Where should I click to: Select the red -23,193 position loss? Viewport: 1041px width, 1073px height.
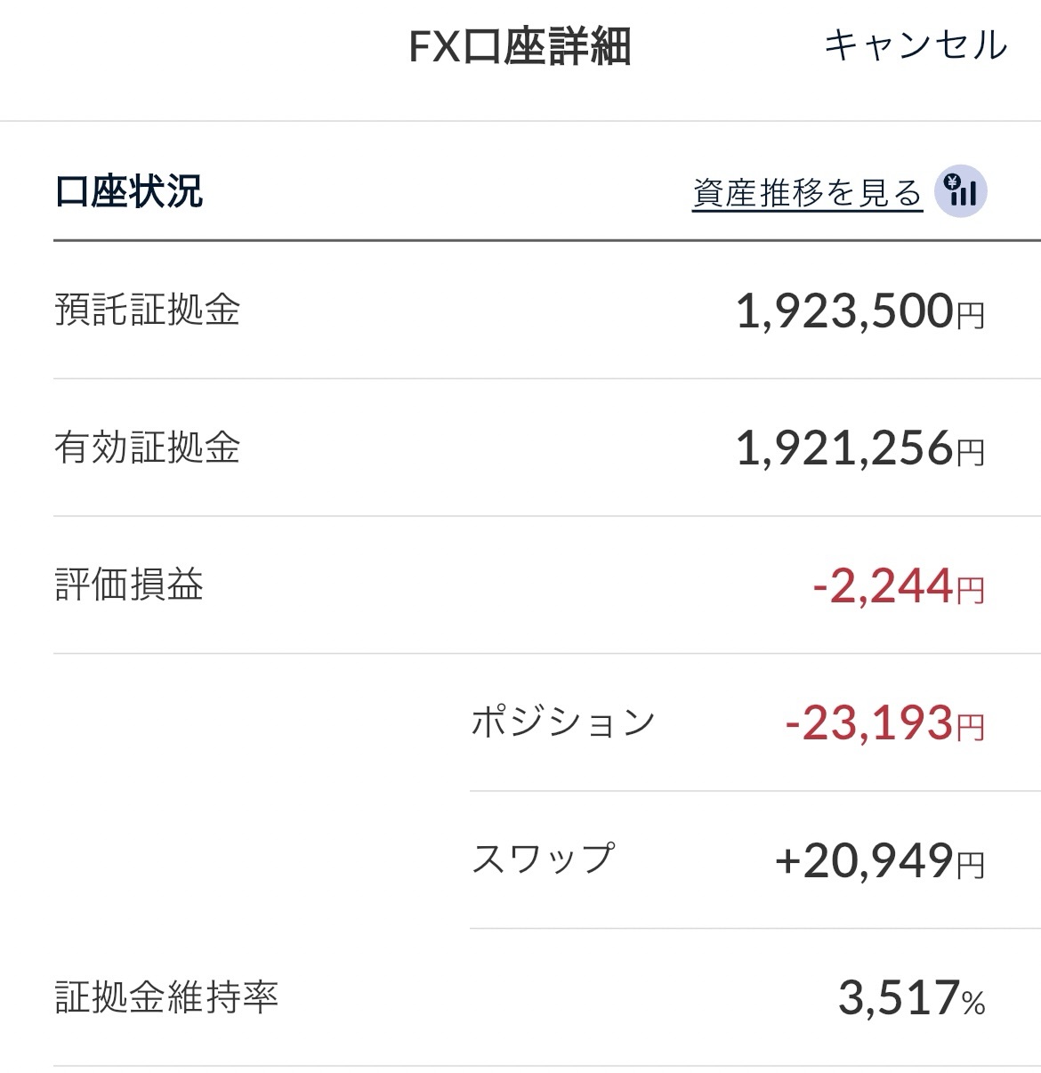pyautogui.click(x=869, y=724)
